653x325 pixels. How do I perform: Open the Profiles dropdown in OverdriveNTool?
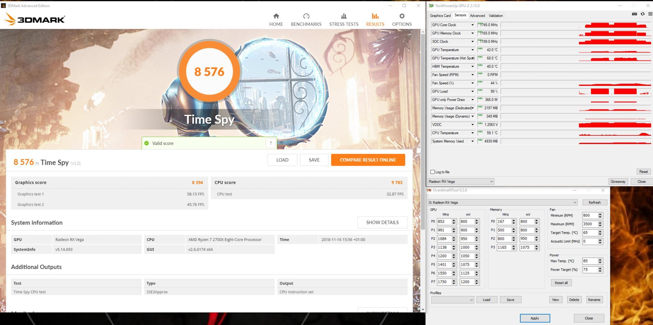pos(453,300)
